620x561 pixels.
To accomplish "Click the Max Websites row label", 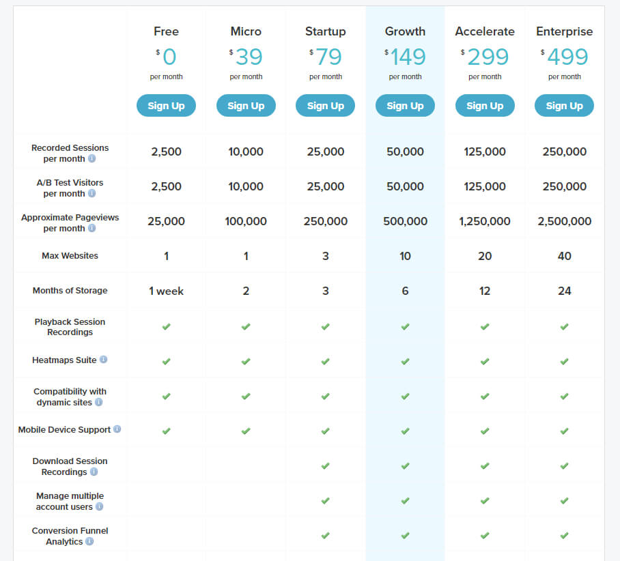I will (70, 256).
